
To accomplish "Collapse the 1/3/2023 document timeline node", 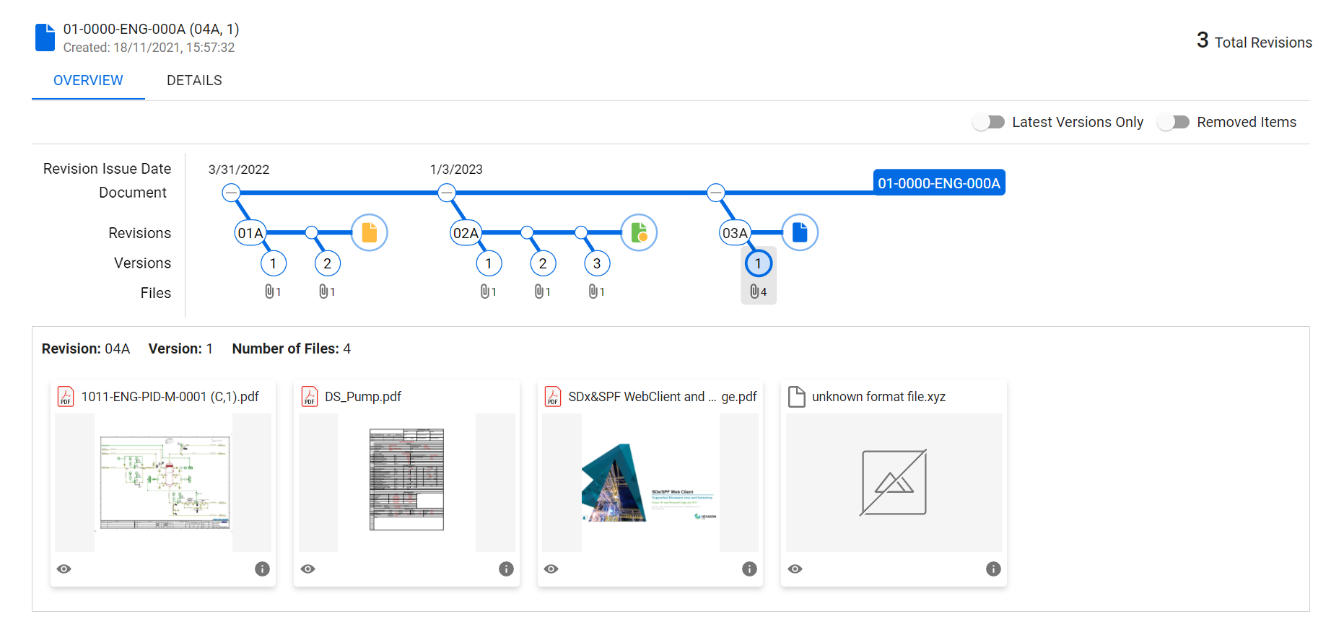I will point(447,193).
